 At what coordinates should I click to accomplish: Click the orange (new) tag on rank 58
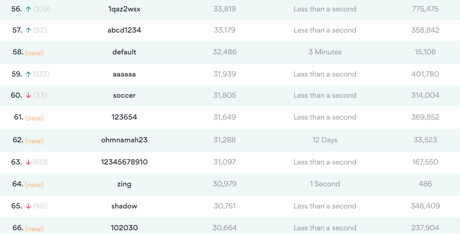click(34, 53)
